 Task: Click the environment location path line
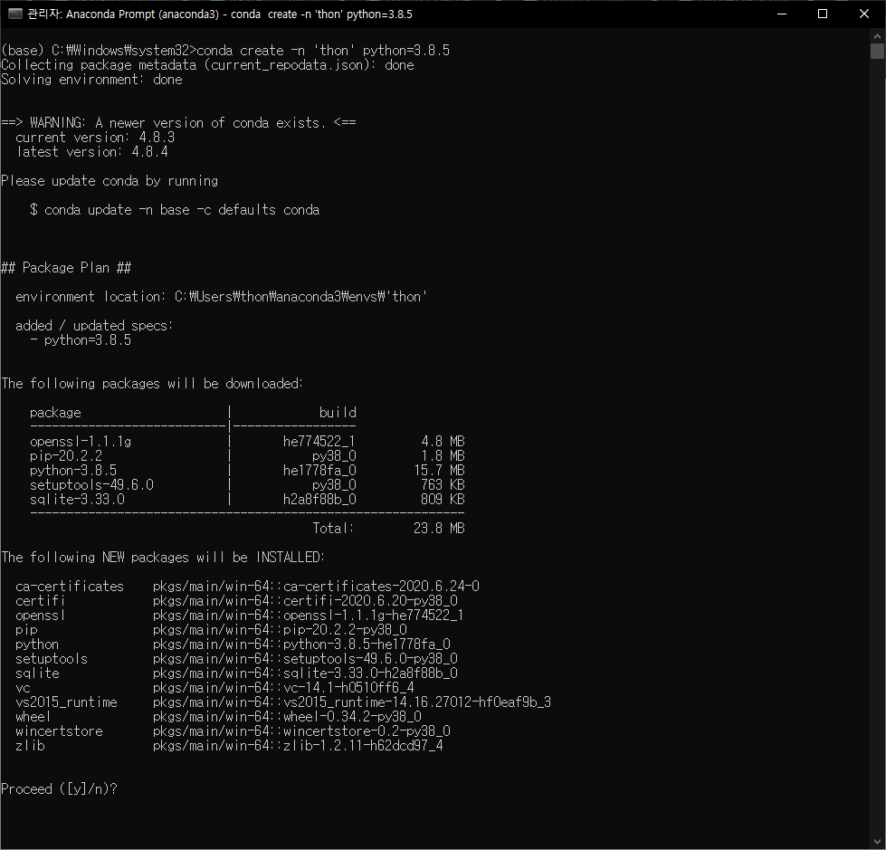221,297
